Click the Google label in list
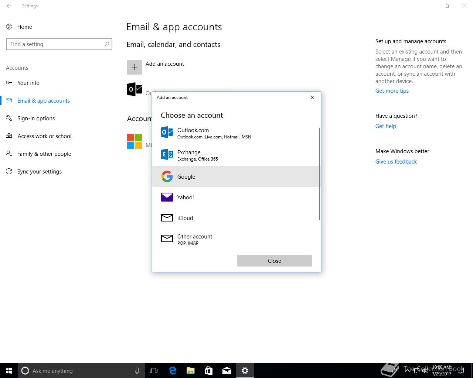473x378 pixels. click(x=186, y=177)
